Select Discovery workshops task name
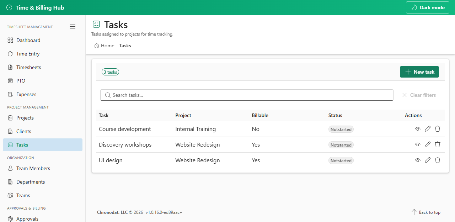 [x=125, y=145]
